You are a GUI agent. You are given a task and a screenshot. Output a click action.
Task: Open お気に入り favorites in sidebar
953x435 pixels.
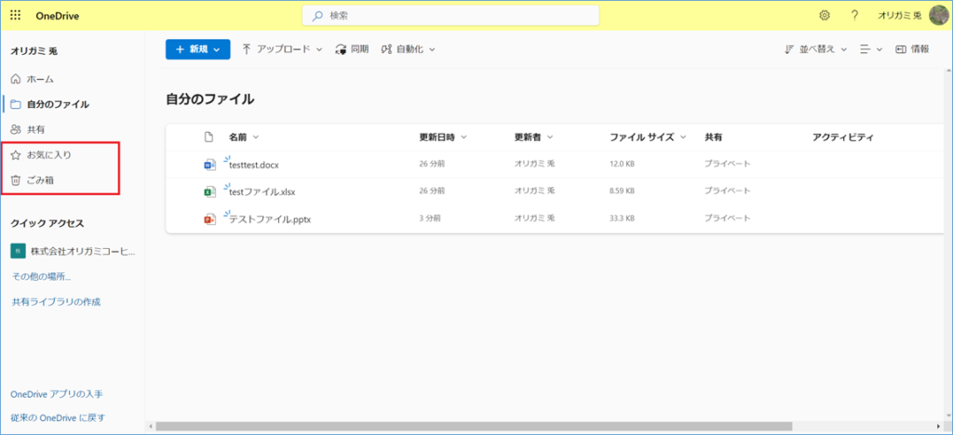48,154
